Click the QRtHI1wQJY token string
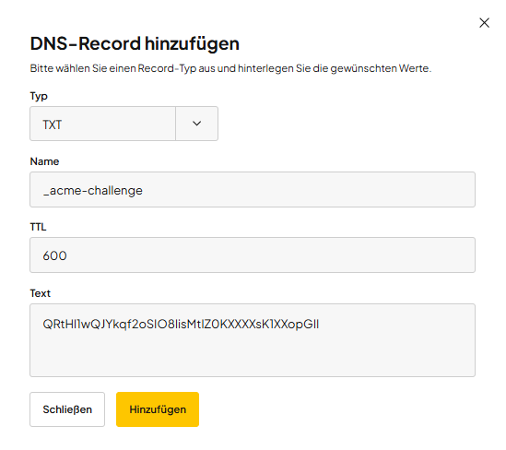506x450 pixels. pos(181,324)
